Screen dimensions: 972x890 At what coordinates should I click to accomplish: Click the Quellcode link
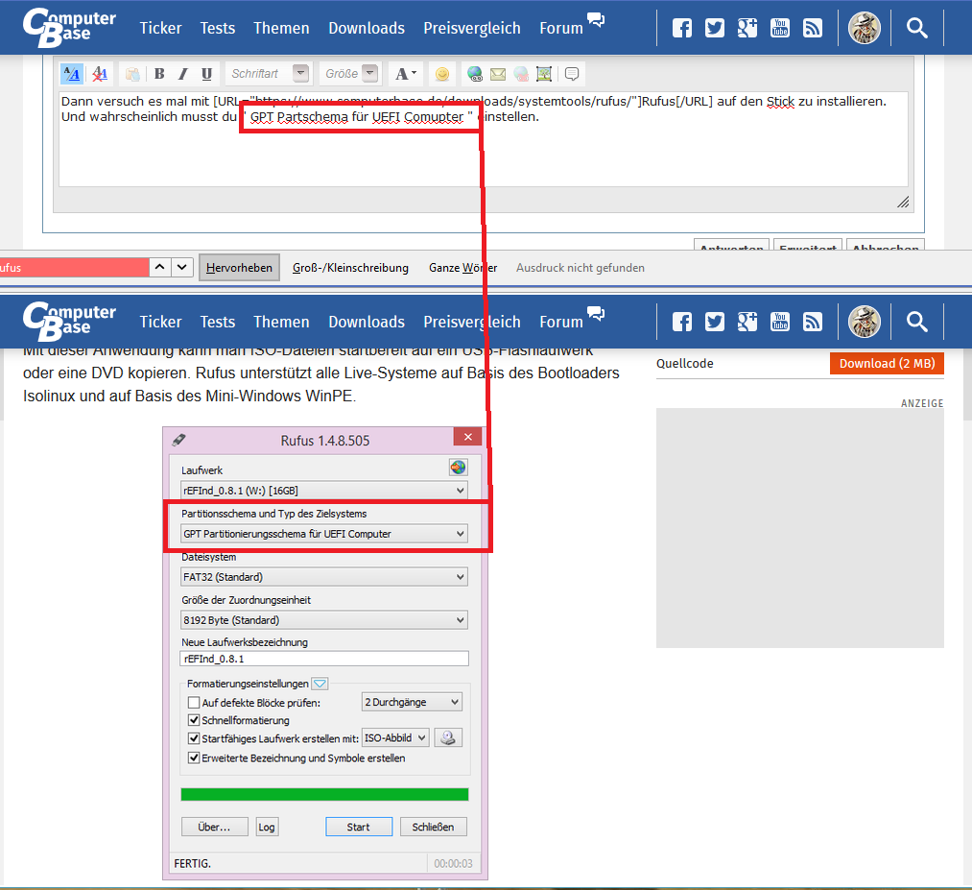[685, 364]
